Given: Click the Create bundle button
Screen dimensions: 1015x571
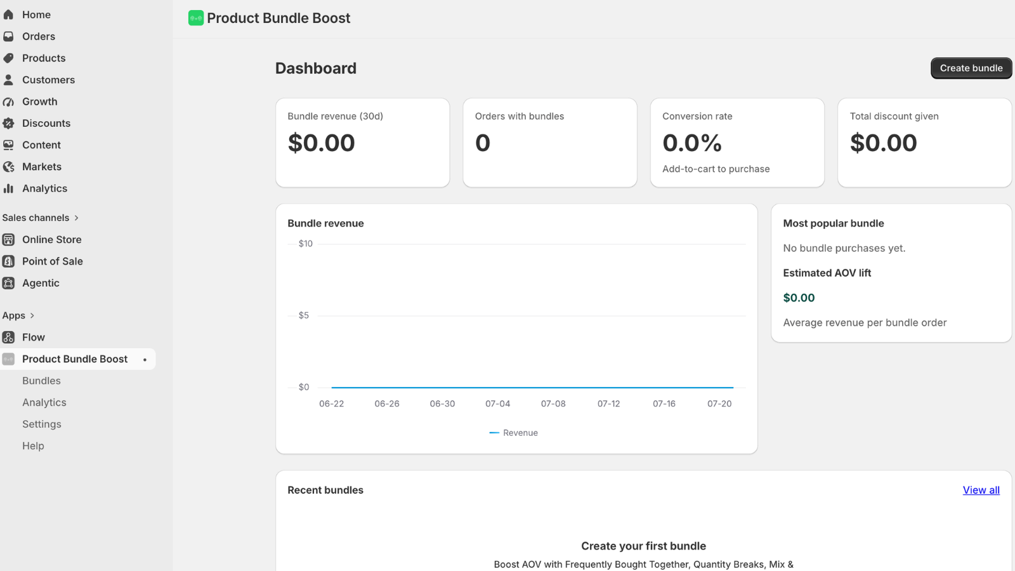Looking at the screenshot, I should click(x=971, y=68).
